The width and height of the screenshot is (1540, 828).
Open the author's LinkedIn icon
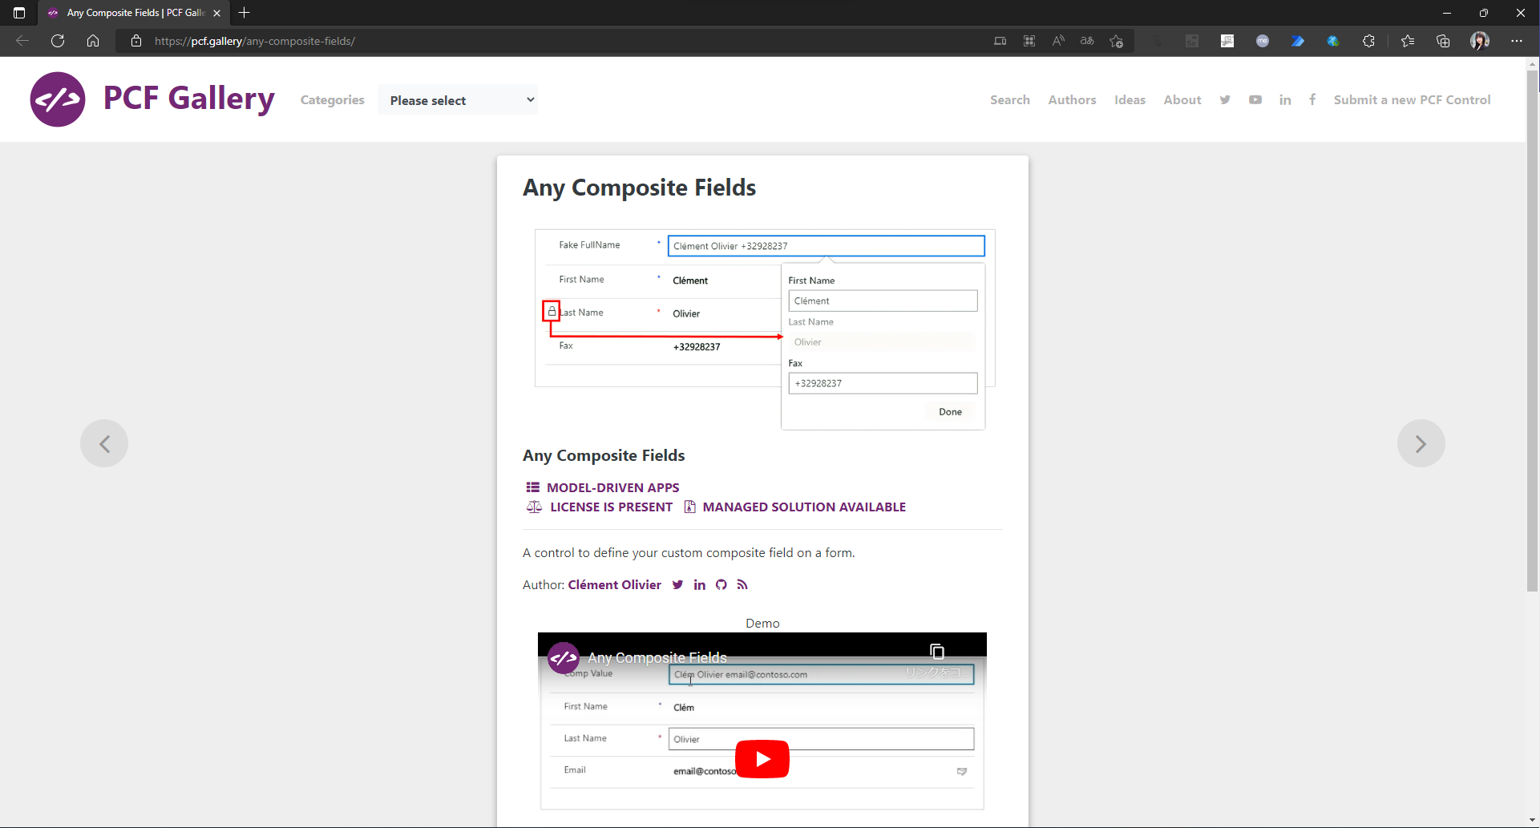click(x=699, y=584)
